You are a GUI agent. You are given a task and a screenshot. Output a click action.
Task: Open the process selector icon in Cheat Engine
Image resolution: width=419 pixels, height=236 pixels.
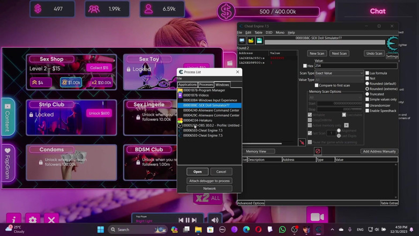pyautogui.click(x=242, y=41)
